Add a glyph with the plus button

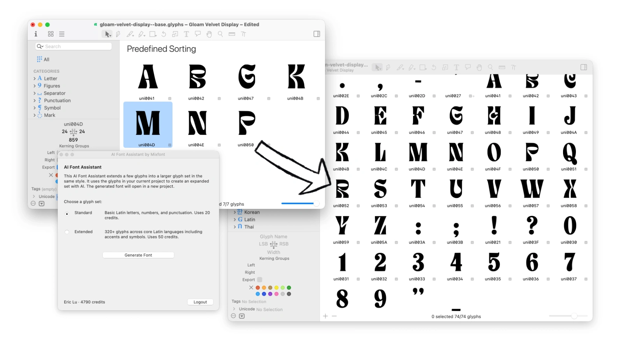[x=326, y=316]
